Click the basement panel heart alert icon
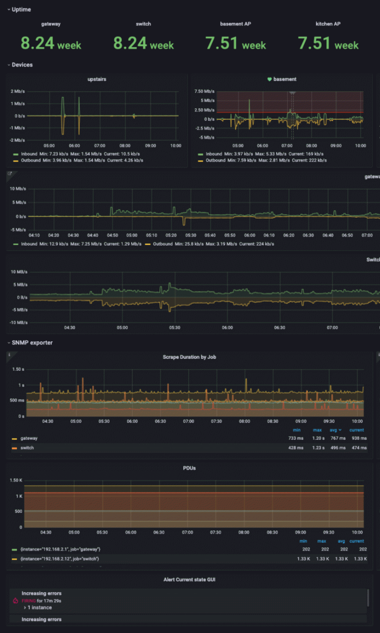 269,79
